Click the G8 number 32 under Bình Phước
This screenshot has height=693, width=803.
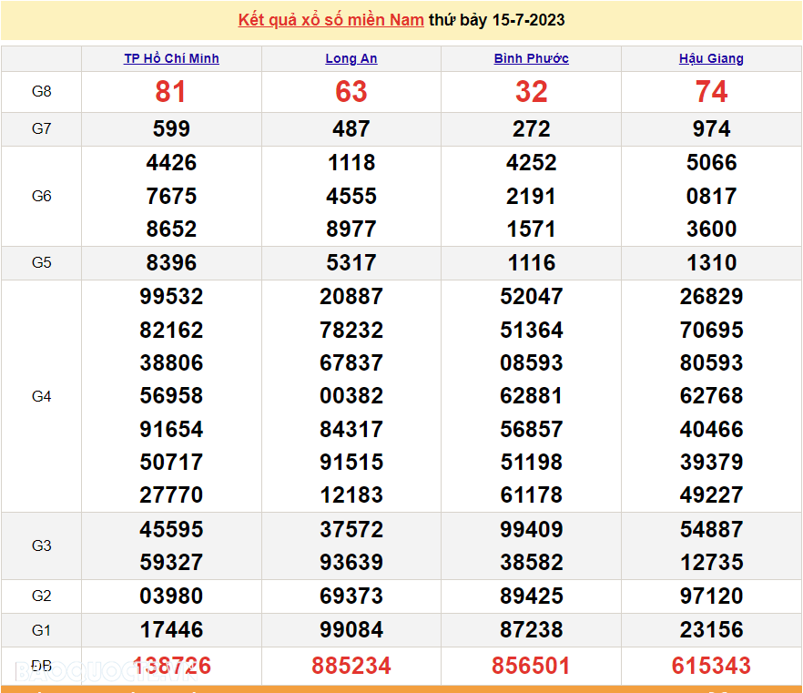pos(532,92)
